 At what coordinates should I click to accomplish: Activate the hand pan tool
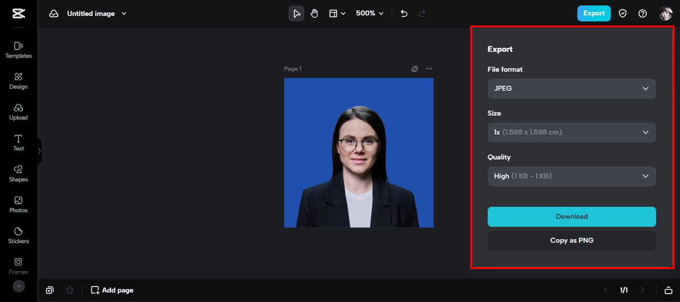(314, 14)
